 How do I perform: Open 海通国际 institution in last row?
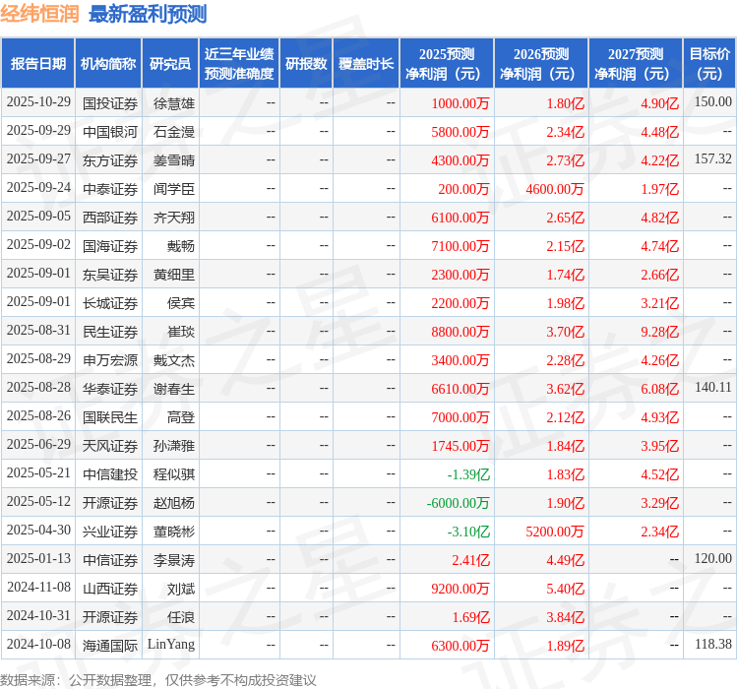[109, 646]
